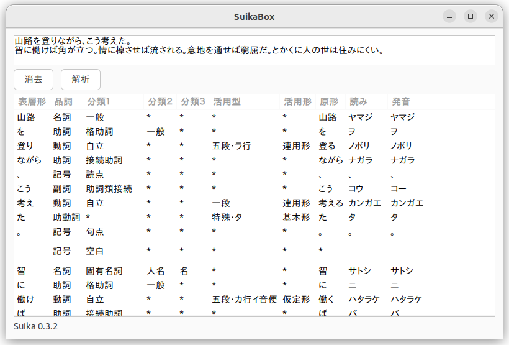Click the 活用形 column header
The image size is (509, 345).
click(x=297, y=102)
